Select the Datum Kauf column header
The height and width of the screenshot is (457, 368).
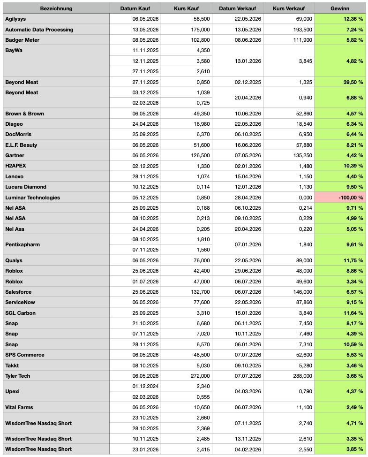click(x=135, y=8)
